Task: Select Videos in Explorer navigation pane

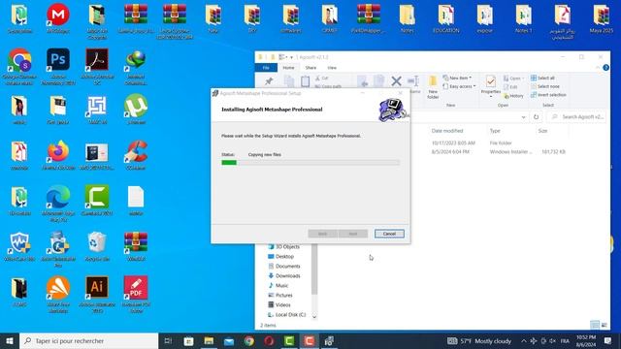Action: (x=279, y=305)
